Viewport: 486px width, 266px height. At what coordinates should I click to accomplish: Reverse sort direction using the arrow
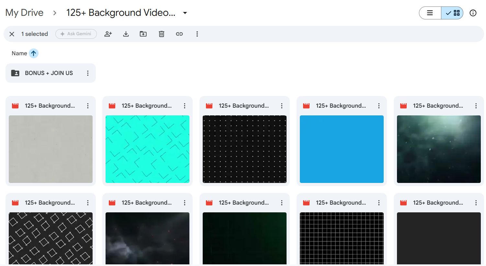tap(34, 53)
